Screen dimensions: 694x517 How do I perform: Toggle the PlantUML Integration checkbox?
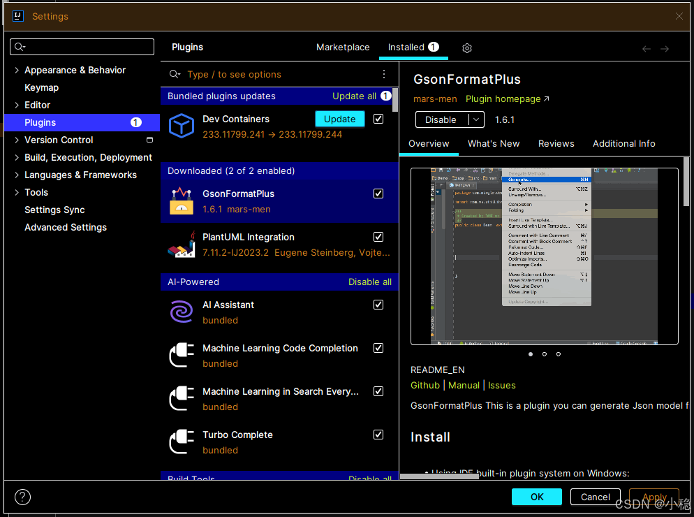[x=378, y=237]
